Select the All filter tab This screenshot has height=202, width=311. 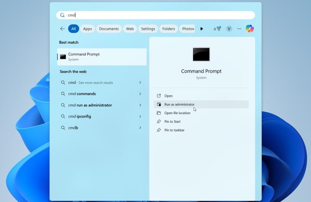73,29
